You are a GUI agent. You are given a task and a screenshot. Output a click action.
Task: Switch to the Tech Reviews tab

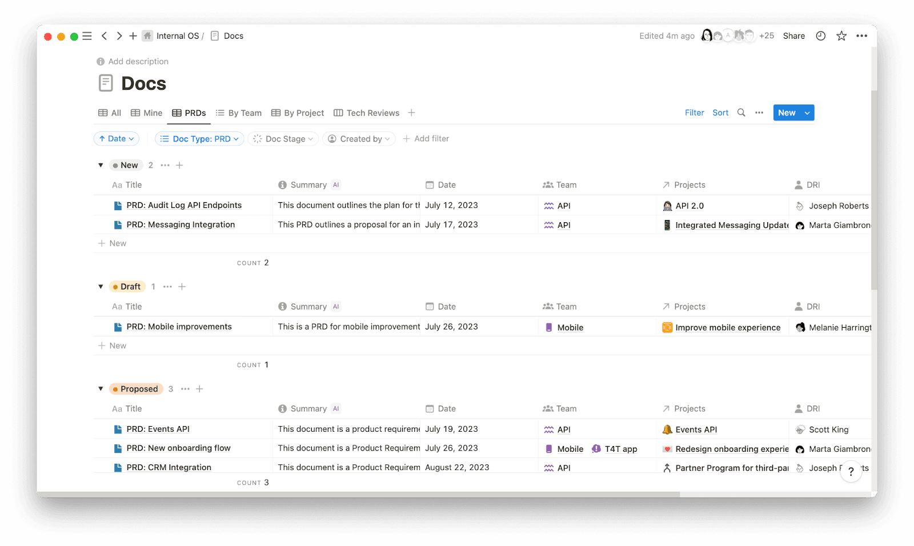pos(372,113)
